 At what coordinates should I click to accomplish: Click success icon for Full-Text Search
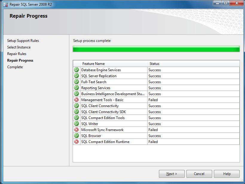[x=76, y=82]
